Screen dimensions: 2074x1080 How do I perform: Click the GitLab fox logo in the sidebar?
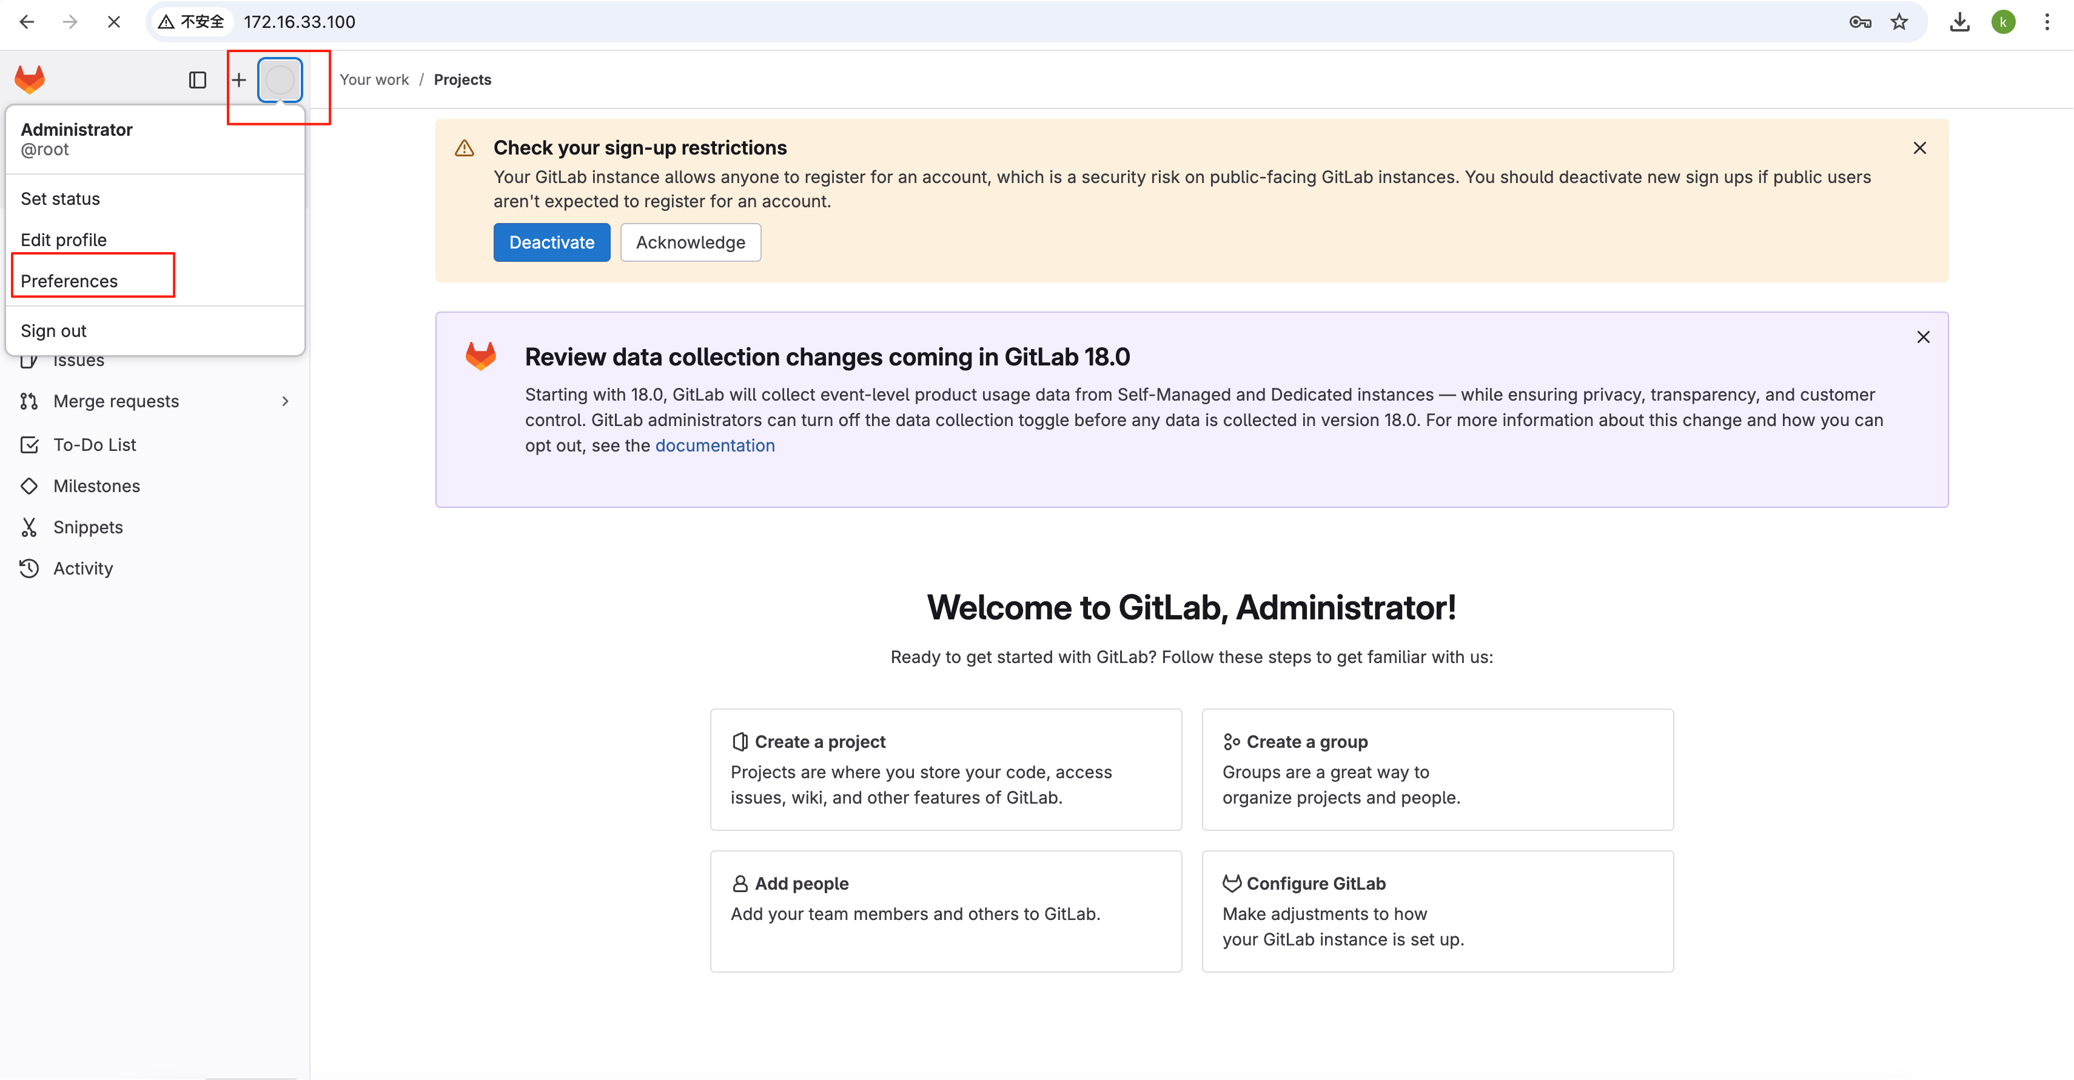click(x=30, y=79)
